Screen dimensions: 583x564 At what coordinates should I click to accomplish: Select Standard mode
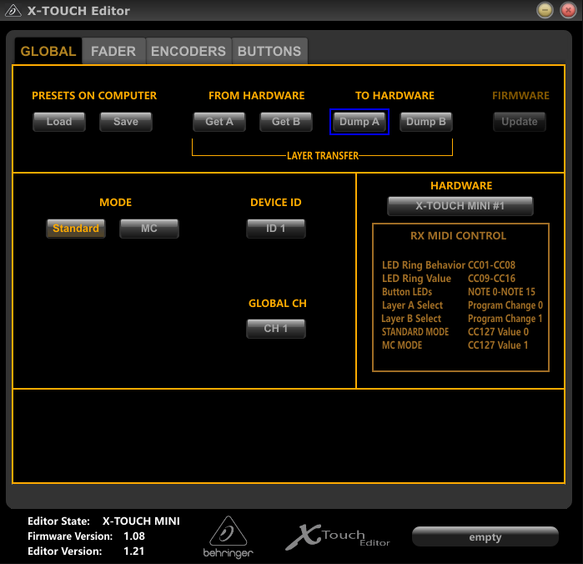click(76, 228)
